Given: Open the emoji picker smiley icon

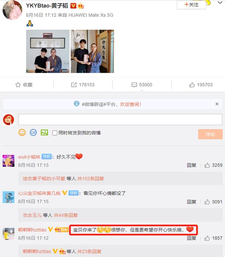Looking at the screenshot, I should (x=22, y=132).
